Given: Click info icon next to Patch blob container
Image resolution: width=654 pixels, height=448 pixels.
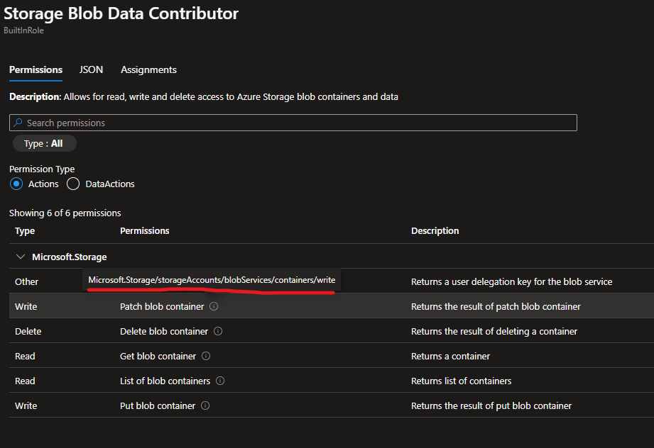Looking at the screenshot, I should tap(214, 306).
